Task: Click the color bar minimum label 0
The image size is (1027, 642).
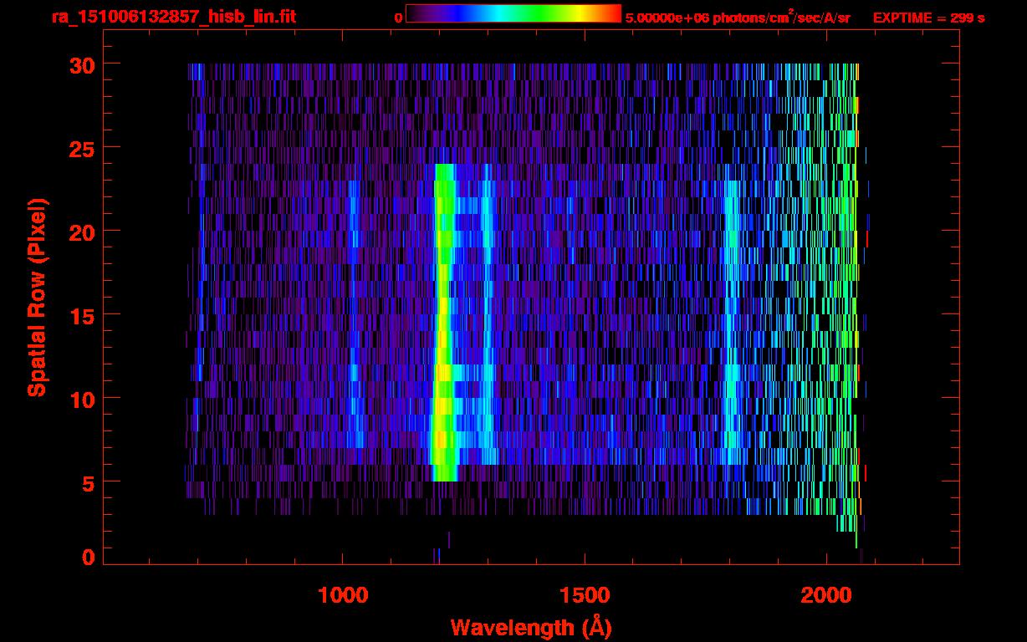Action: click(398, 18)
